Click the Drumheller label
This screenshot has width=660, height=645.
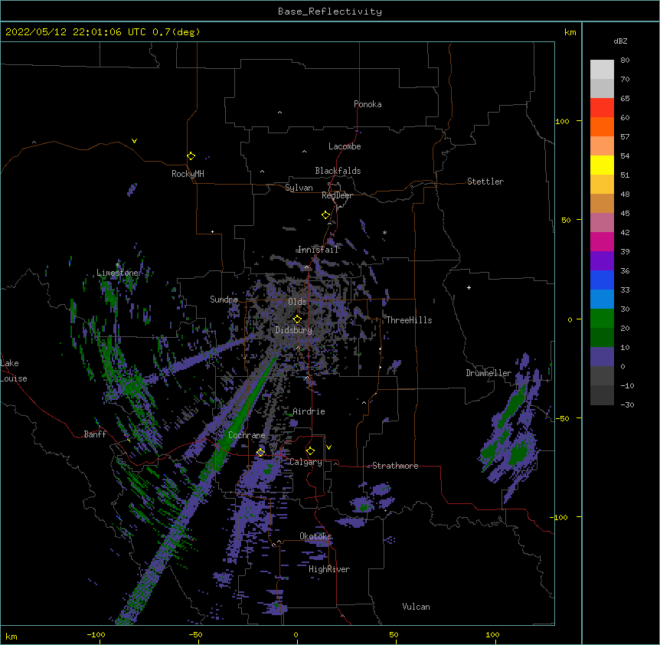point(488,373)
